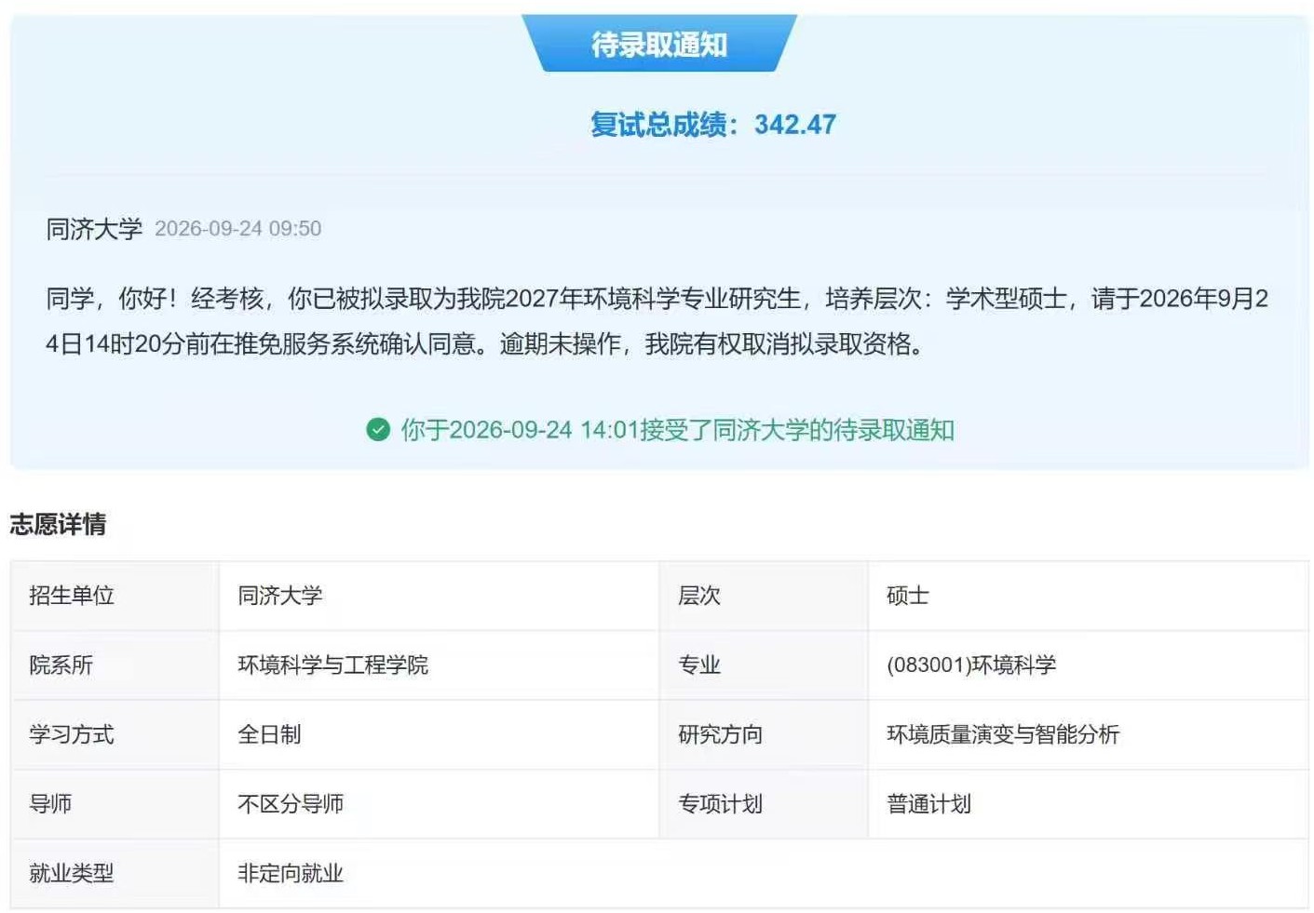Click the 硕士 value cell
The width and height of the screenshot is (1314, 913).
(1088, 596)
